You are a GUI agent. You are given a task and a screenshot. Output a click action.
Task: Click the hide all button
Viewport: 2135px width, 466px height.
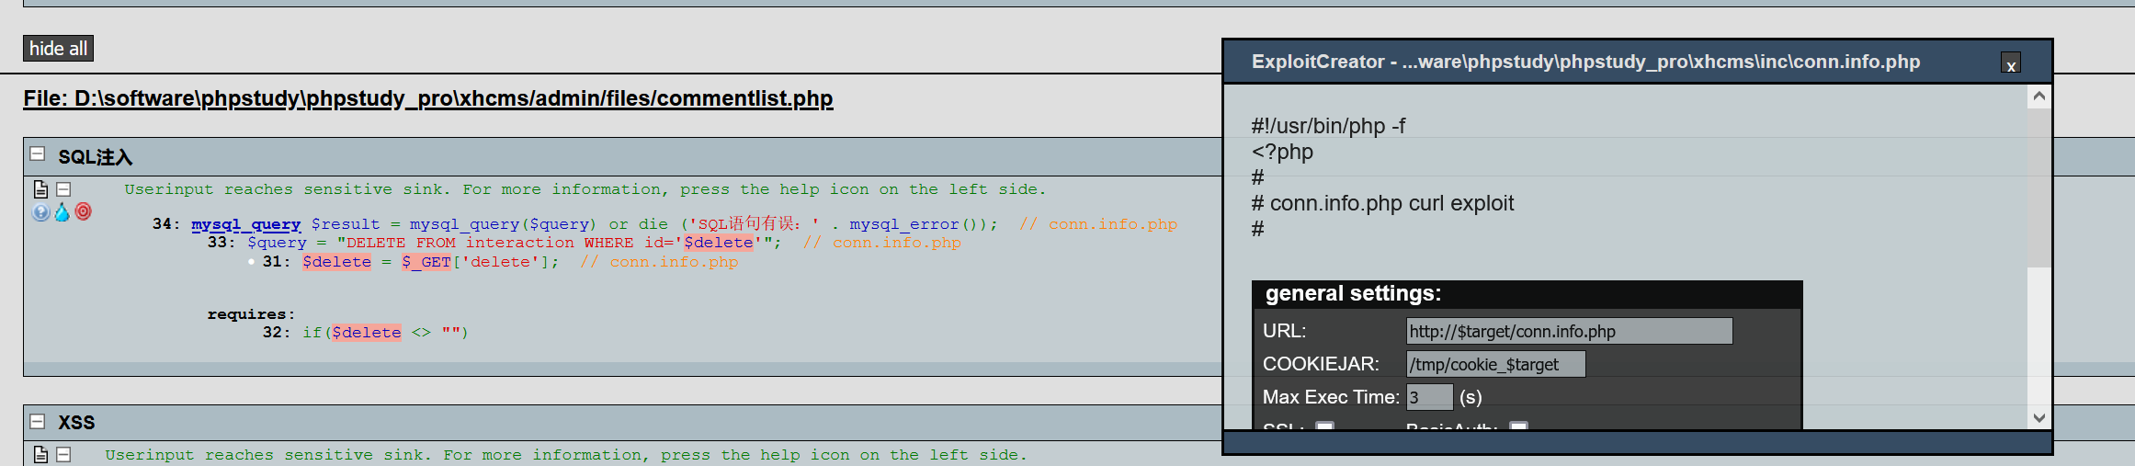point(58,49)
